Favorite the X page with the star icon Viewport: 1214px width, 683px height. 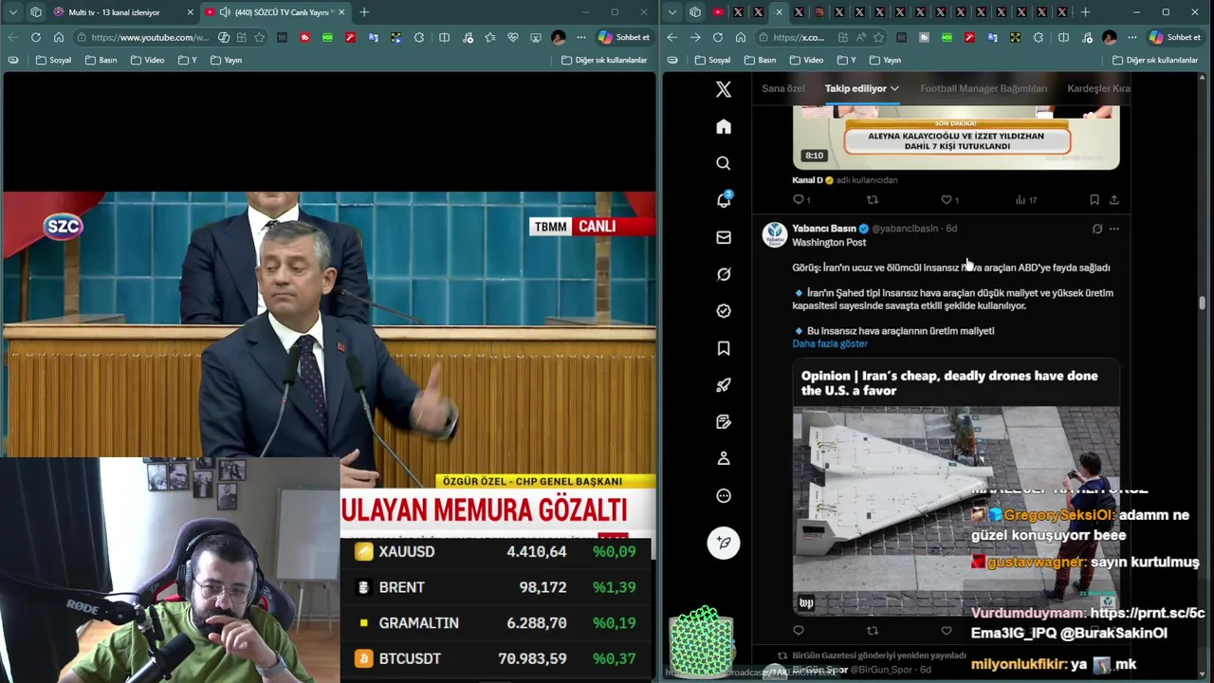tap(879, 37)
